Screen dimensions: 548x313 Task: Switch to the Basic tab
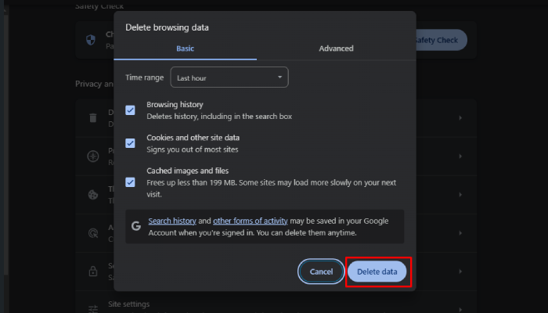tap(185, 49)
